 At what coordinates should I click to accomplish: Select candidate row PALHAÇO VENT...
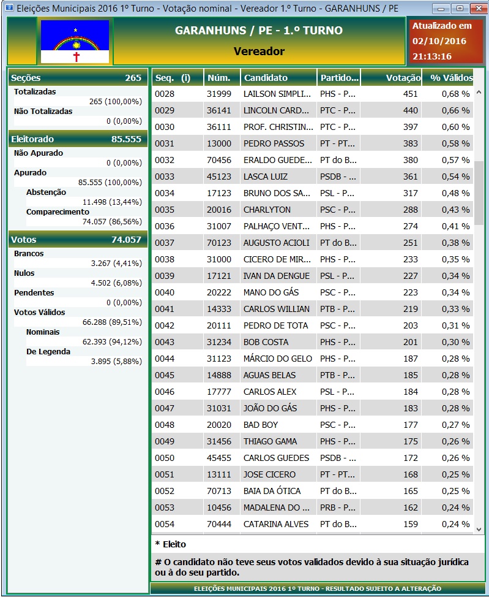tap(312, 226)
